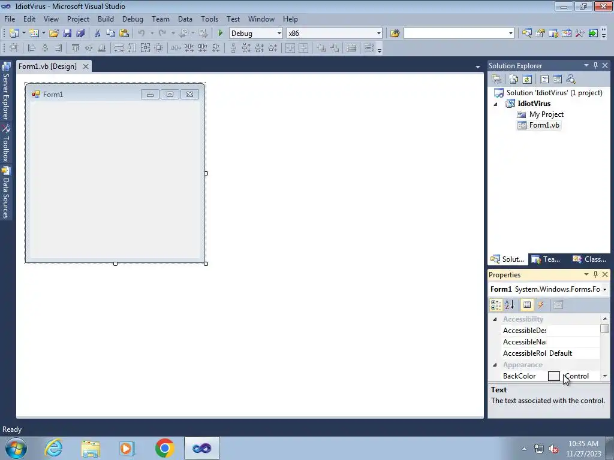Click the Center Horizontally layout icon
This screenshot has width=614, height=460.
point(290,48)
